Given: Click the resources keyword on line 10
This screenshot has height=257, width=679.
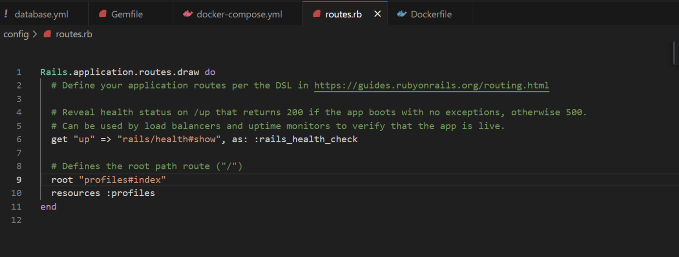Looking at the screenshot, I should pyautogui.click(x=76, y=193).
